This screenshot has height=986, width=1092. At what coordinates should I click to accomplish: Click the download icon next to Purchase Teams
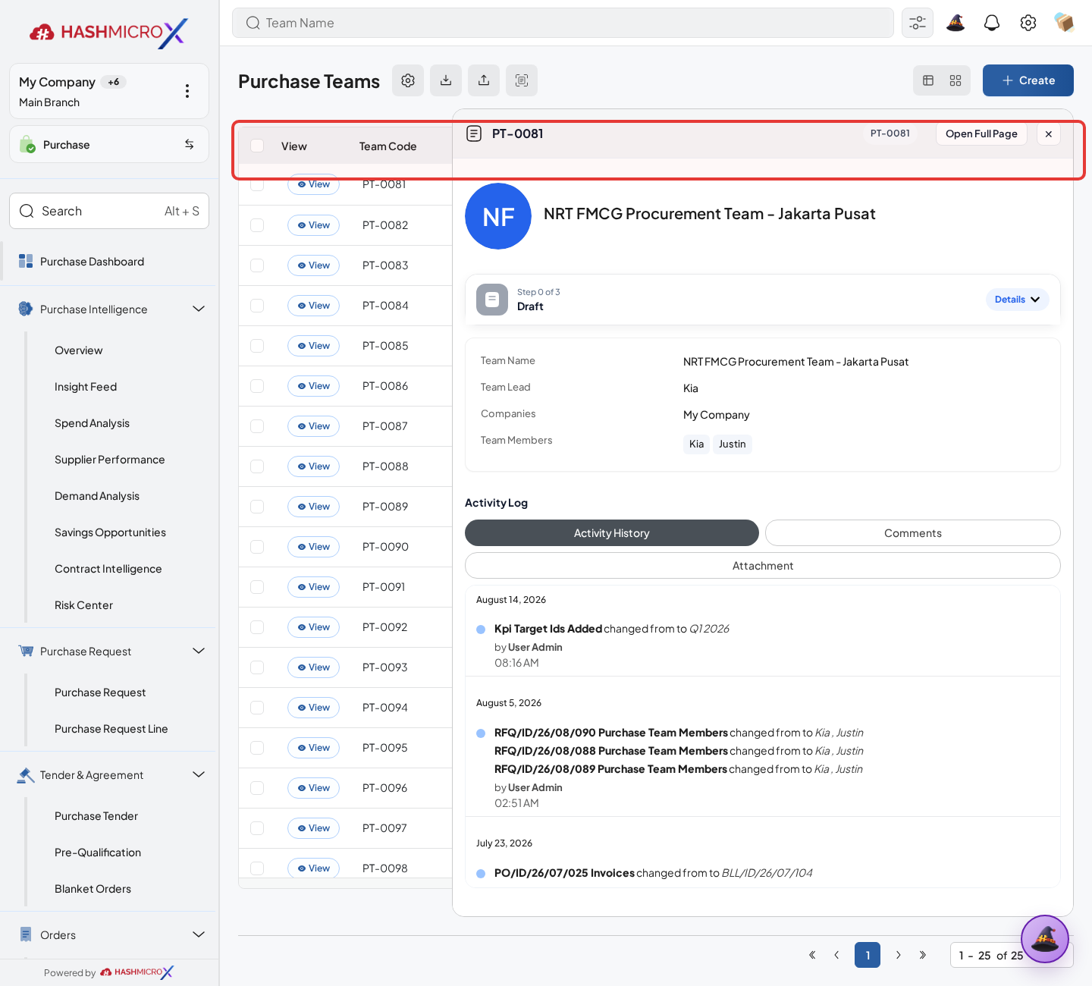click(x=446, y=80)
